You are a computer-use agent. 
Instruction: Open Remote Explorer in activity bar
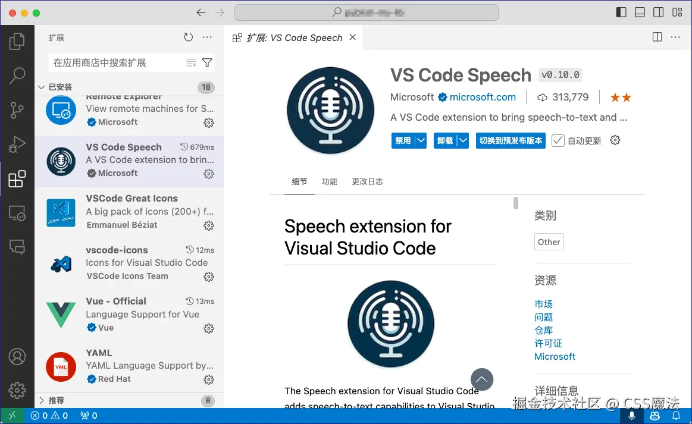click(17, 213)
